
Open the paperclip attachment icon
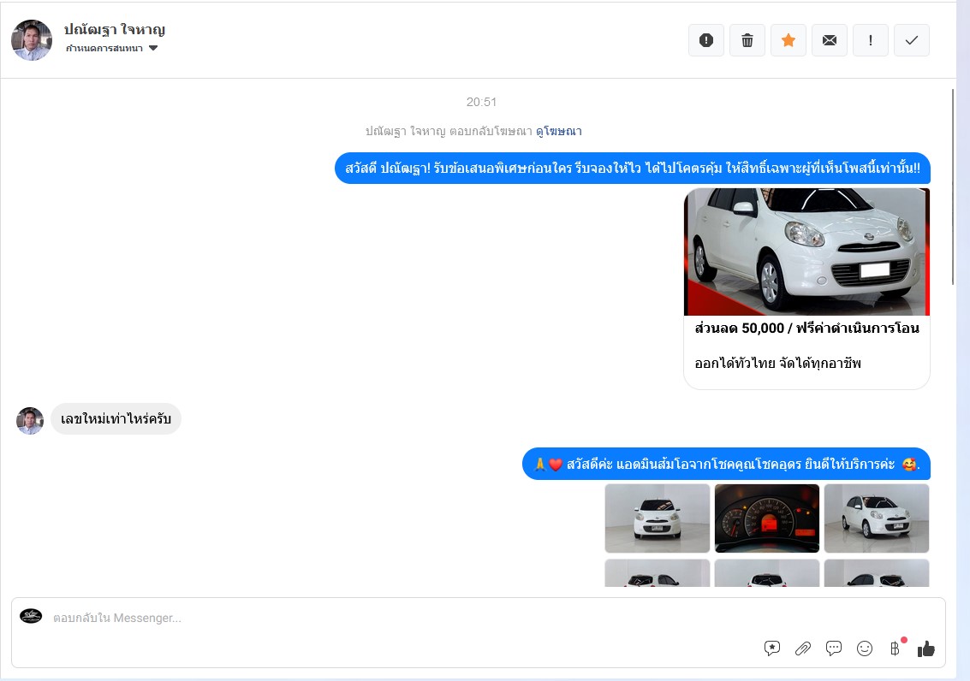coord(803,648)
